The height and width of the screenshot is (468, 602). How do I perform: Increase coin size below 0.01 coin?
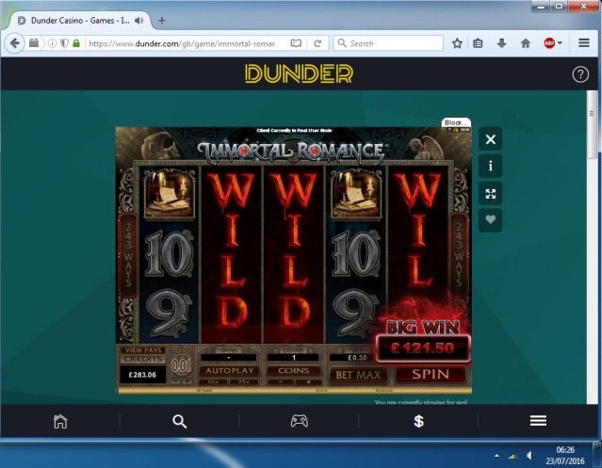[x=187, y=381]
